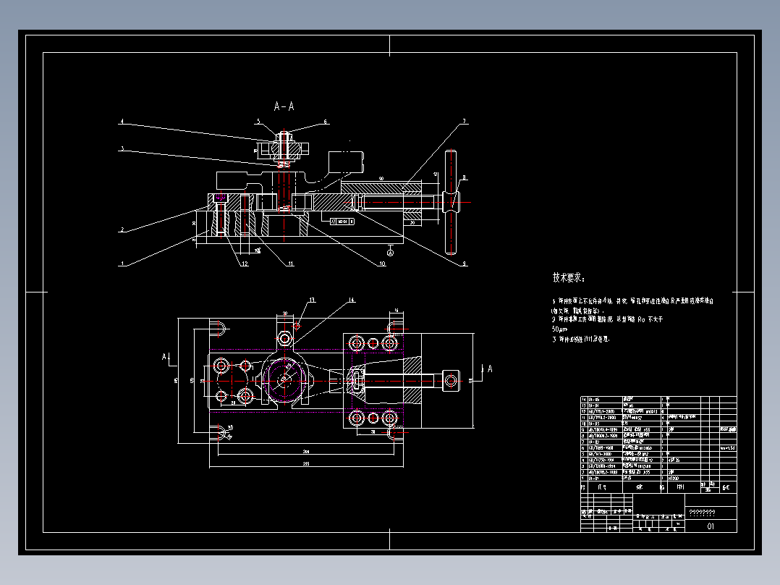The width and height of the screenshot is (780, 585).
Task: Click the left section cut marker A
Action: [165, 356]
